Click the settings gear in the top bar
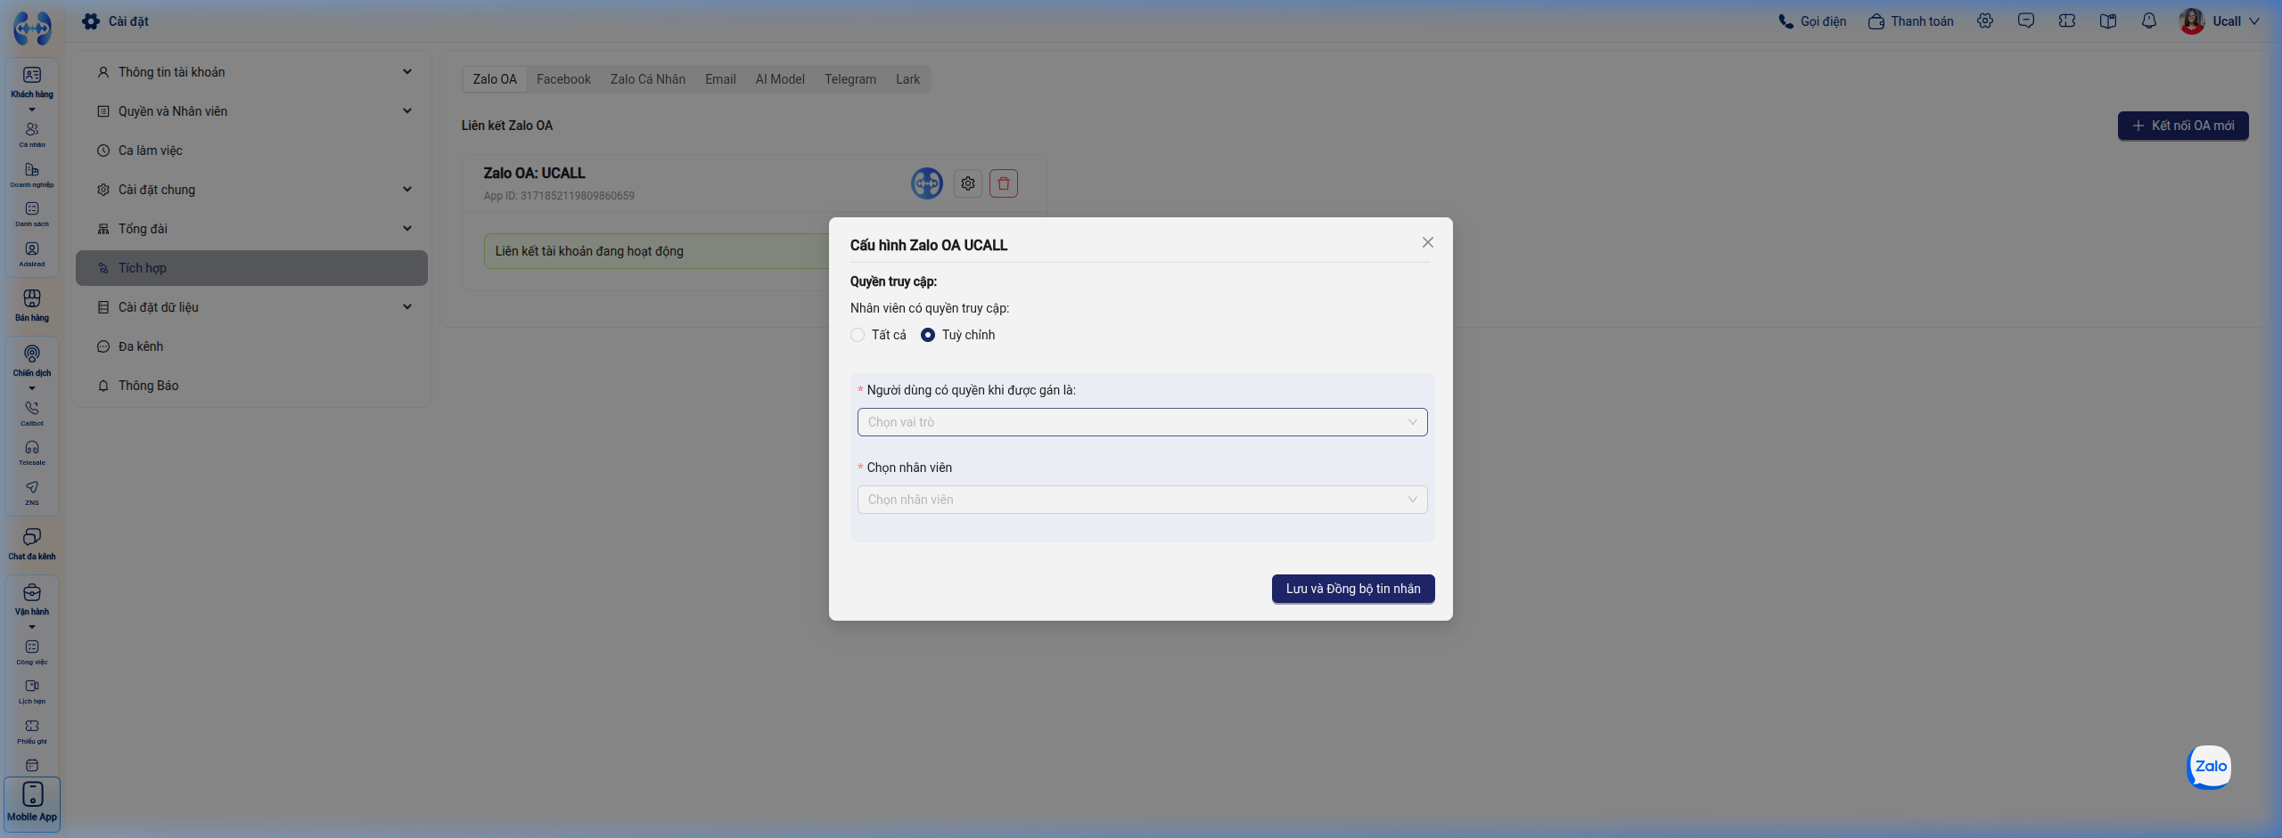This screenshot has width=2282, height=838. [x=1985, y=21]
